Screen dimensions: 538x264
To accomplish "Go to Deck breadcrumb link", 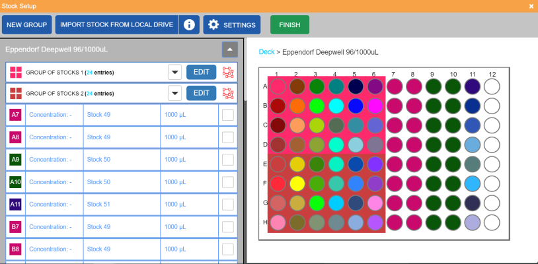I will (x=266, y=51).
